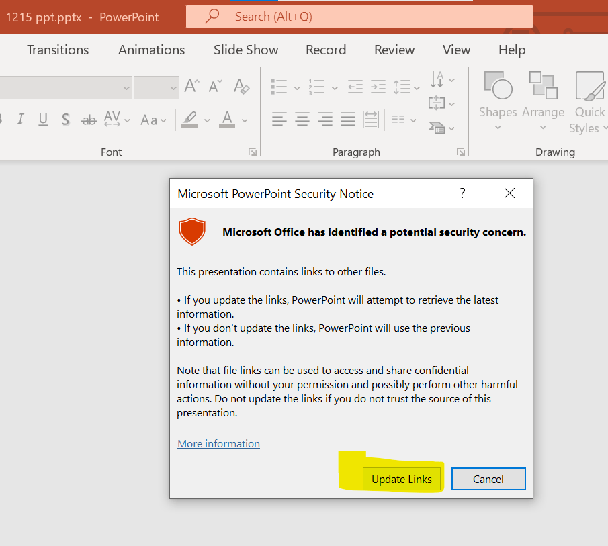The image size is (608, 546).
Task: Click the Bullets list icon
Action: click(x=279, y=87)
